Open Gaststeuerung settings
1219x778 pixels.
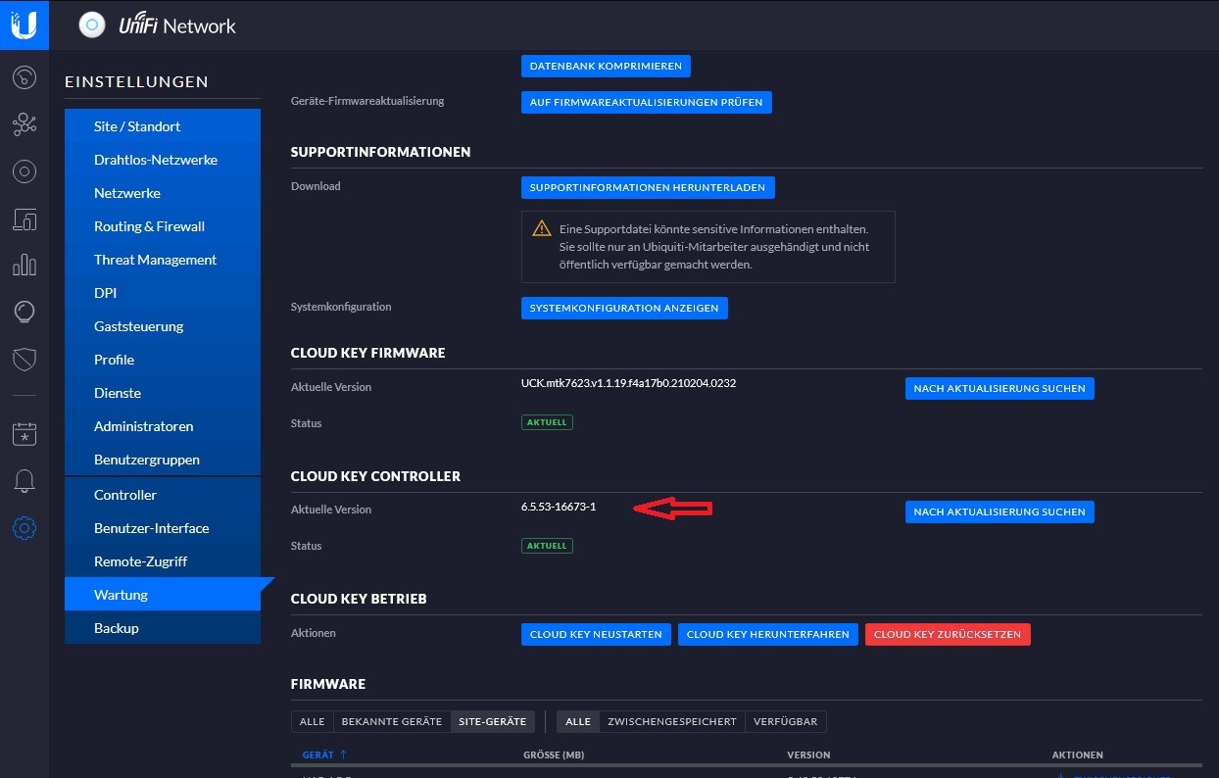pyautogui.click(x=163, y=326)
